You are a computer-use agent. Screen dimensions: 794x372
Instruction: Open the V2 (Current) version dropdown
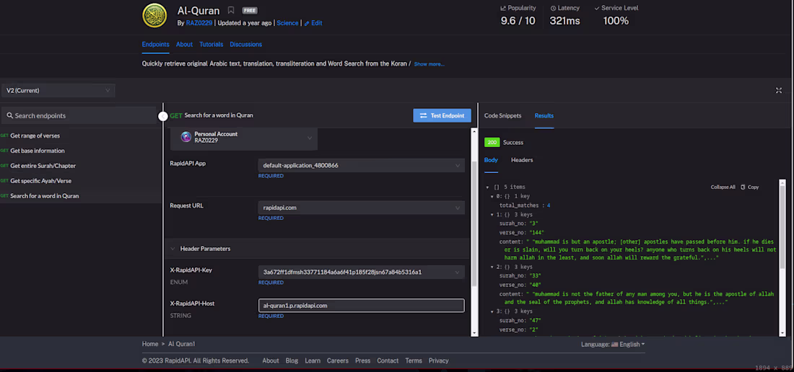(x=58, y=90)
